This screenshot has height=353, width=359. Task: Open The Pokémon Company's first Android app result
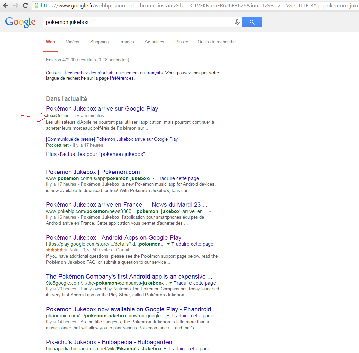(129, 277)
